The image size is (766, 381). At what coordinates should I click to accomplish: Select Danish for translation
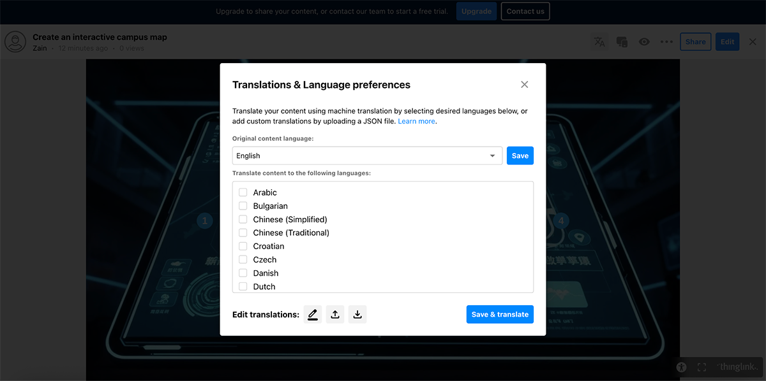point(243,273)
